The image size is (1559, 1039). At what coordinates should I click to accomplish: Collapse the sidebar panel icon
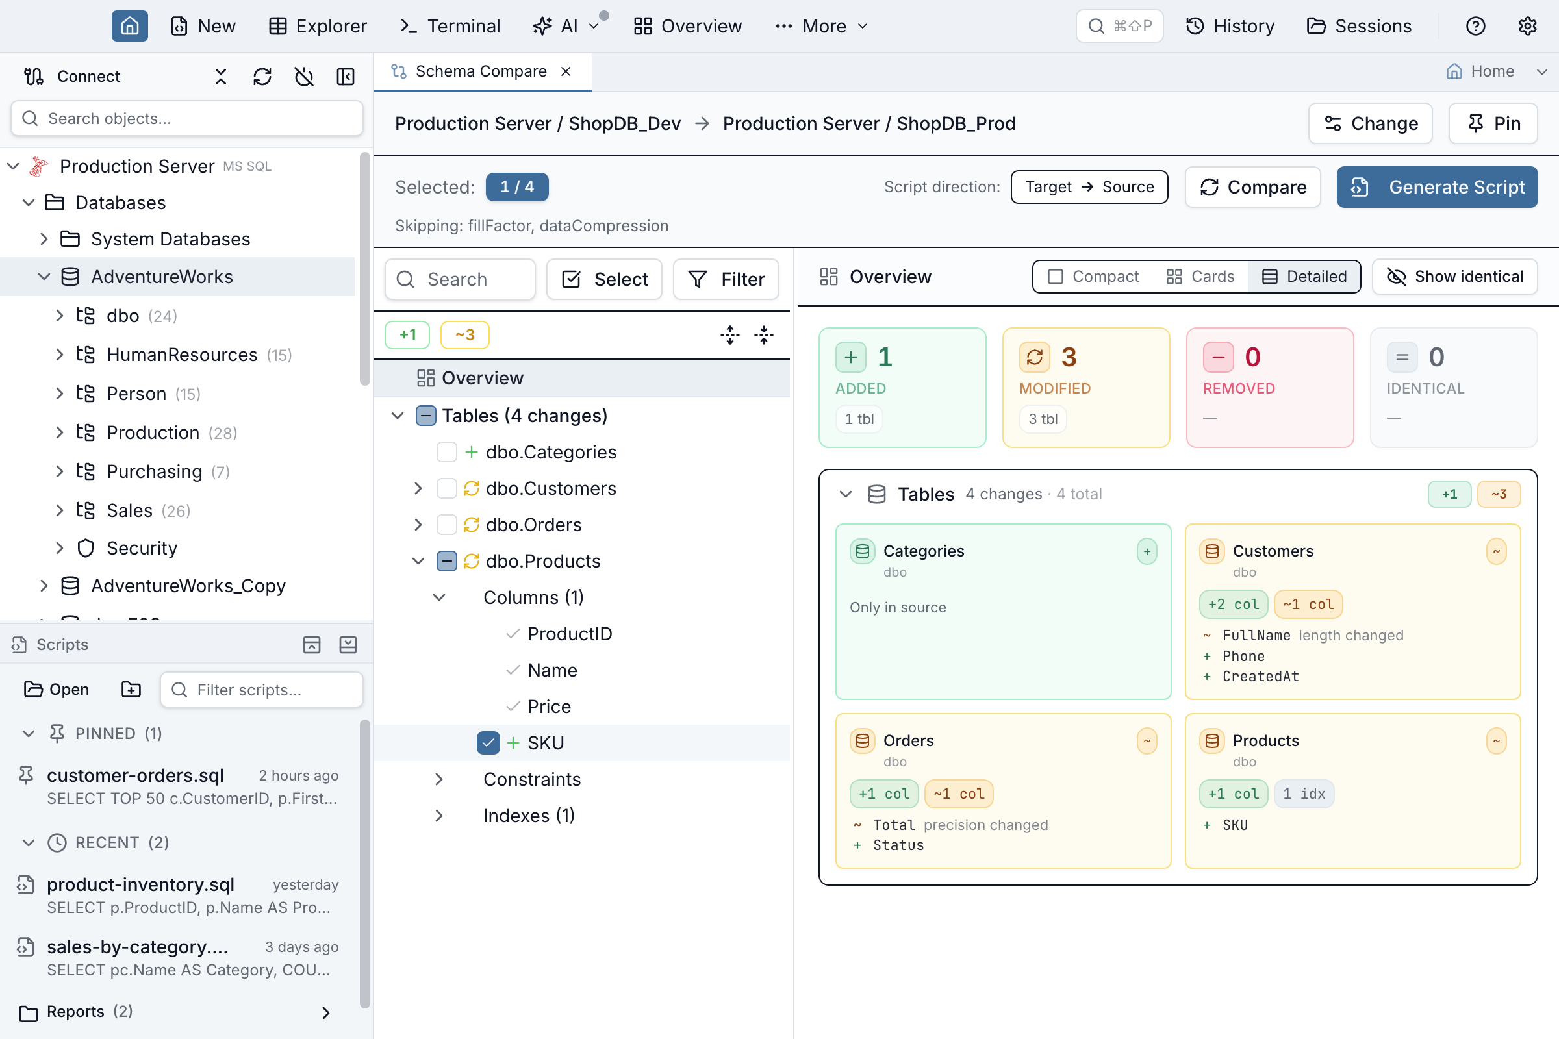pos(346,77)
